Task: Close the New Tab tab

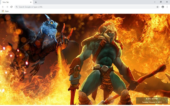Action: click(31, 2)
